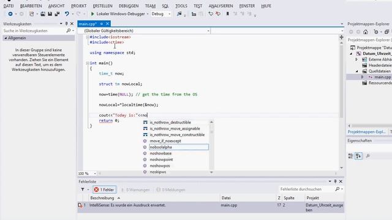Click the red-crossed toolbar icon

pyautogui.click(x=218, y=14)
